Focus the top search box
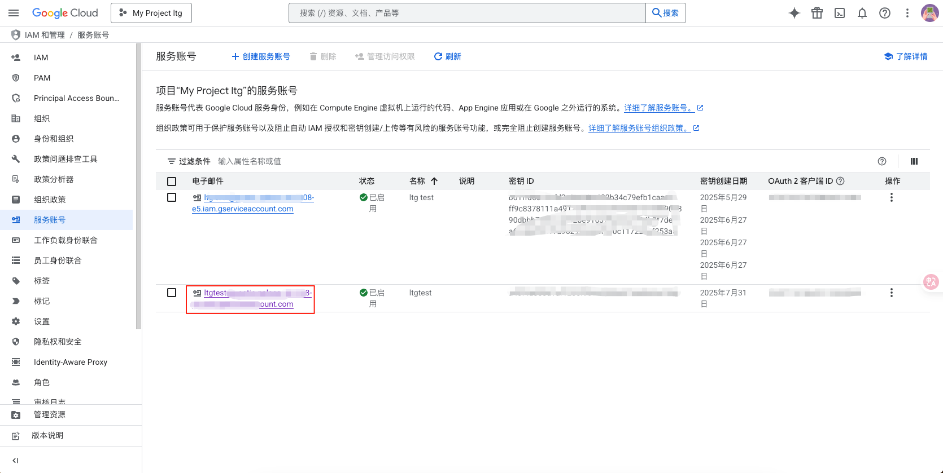The image size is (943, 473). tap(467, 13)
